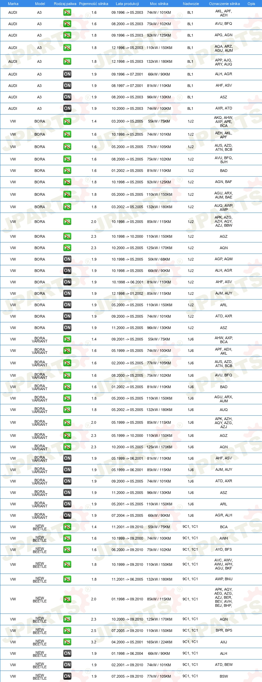Select petrol icon for Audi A3 APG, AGN
Image resolution: width=262 pixels, height=682 pixels.
(x=67, y=35)
